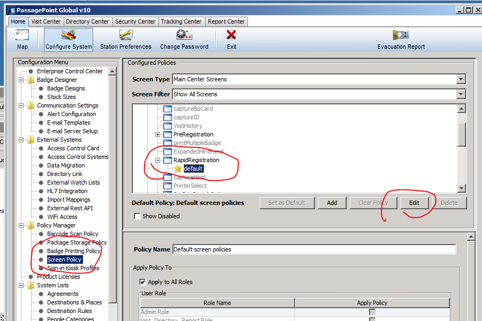The height and width of the screenshot is (321, 482).
Task: Uncheck Apply to All Roles
Action: [x=142, y=282]
